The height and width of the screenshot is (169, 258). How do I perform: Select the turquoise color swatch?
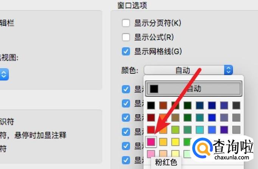pyautogui.click(x=200, y=130)
